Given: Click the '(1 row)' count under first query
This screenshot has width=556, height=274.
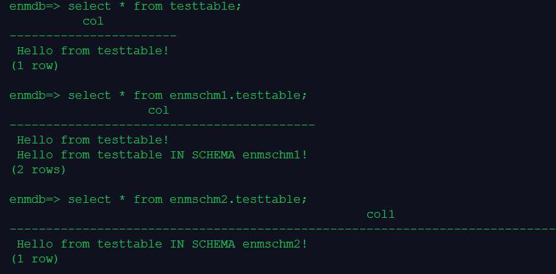Looking at the screenshot, I should coord(35,65).
